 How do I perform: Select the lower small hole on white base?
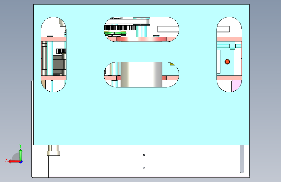[x=144, y=168]
